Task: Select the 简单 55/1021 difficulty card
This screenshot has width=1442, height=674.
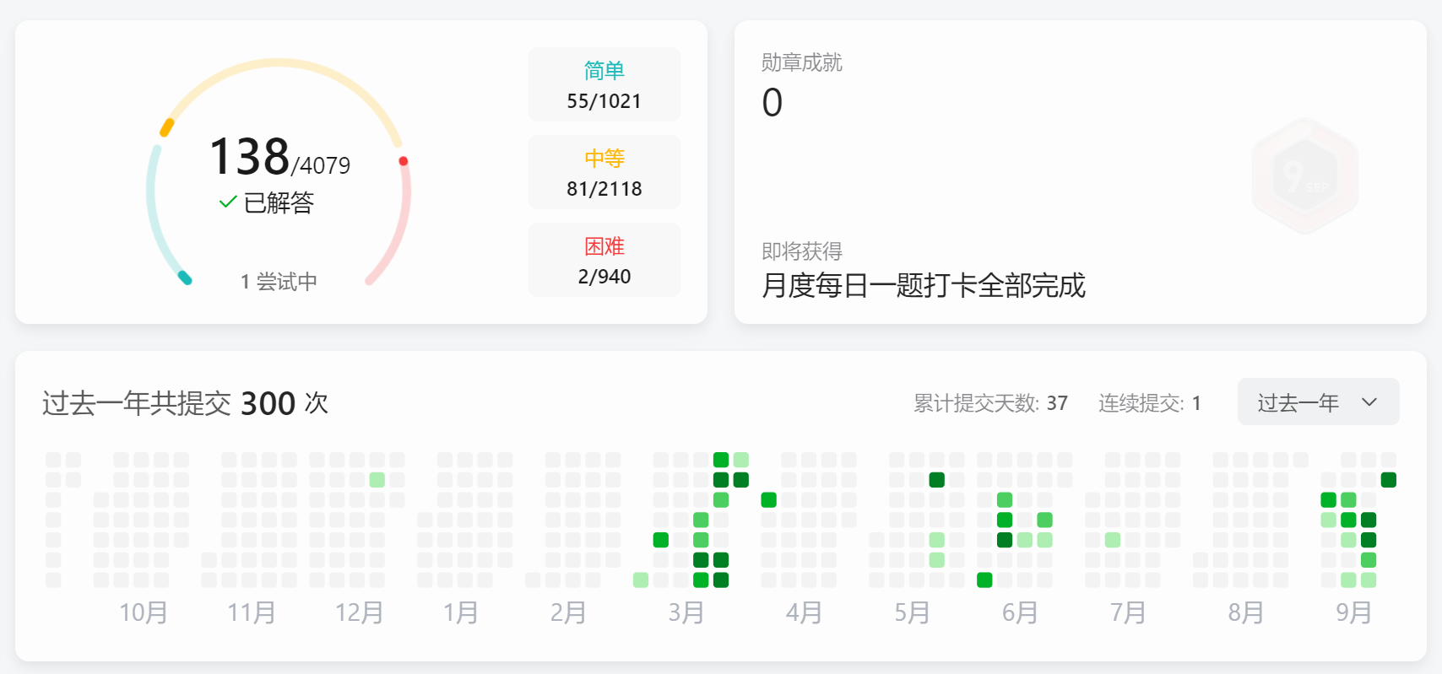Action: [x=604, y=85]
